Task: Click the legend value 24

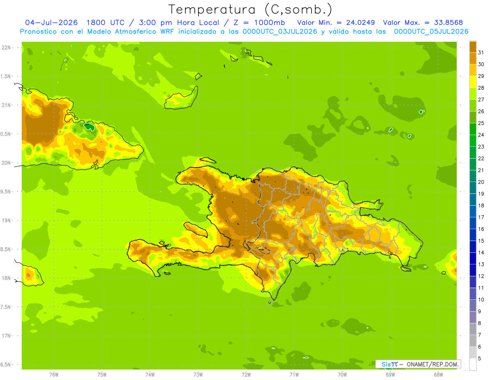Action: pyautogui.click(x=481, y=135)
